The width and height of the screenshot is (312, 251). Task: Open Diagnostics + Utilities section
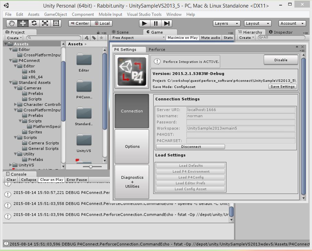pyautogui.click(x=132, y=182)
